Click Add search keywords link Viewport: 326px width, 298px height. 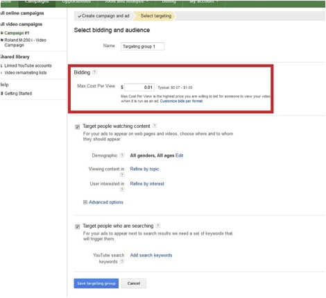(x=151, y=255)
